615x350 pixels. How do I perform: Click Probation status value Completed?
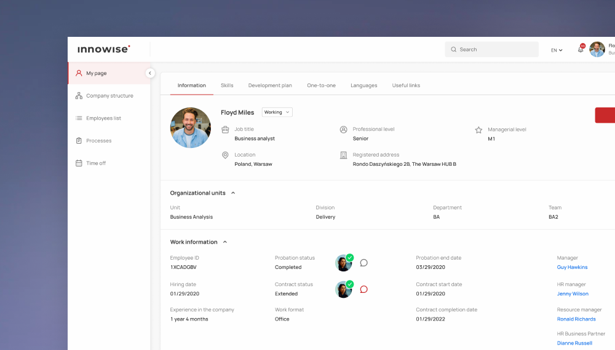tap(288, 267)
